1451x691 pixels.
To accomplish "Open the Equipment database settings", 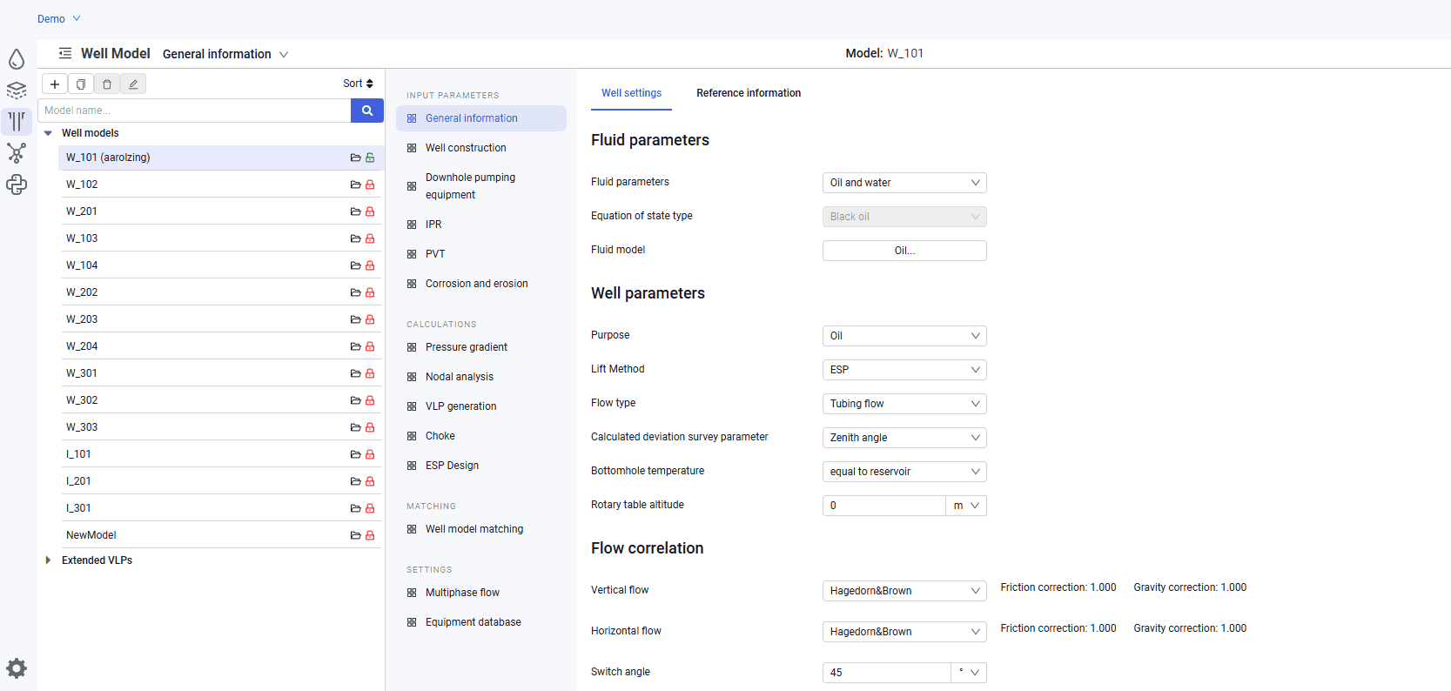I will pos(481,622).
